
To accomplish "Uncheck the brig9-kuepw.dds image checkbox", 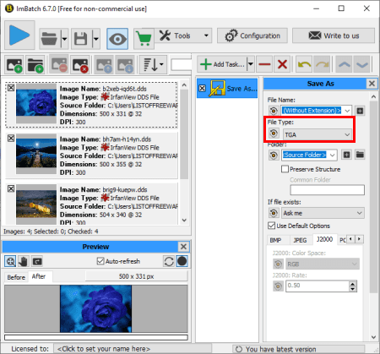I will 11,188.
